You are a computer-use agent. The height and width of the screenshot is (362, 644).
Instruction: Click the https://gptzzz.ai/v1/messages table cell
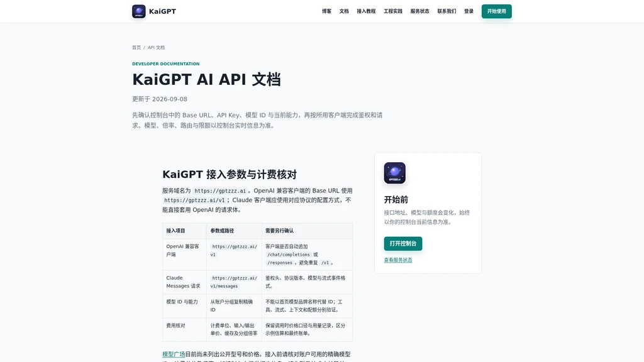(x=234, y=282)
